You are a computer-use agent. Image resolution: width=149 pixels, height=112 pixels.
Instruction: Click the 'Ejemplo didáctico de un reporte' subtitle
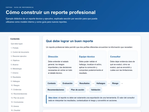(51, 20)
